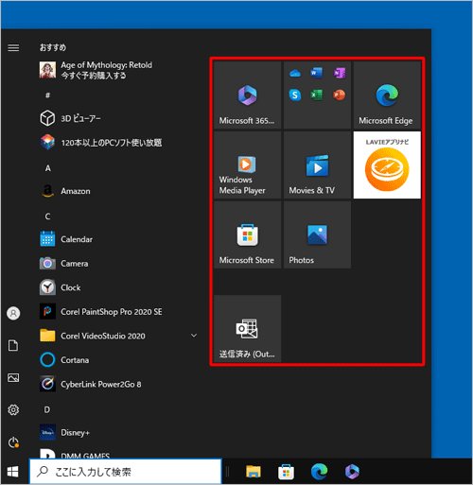Click the Skype icon in Office folder tile
The image size is (473, 485).
point(295,95)
